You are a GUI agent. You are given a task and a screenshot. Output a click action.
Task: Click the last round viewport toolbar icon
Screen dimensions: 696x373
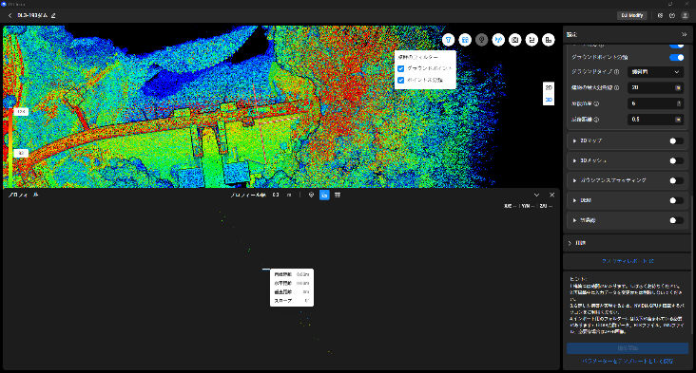tap(549, 40)
